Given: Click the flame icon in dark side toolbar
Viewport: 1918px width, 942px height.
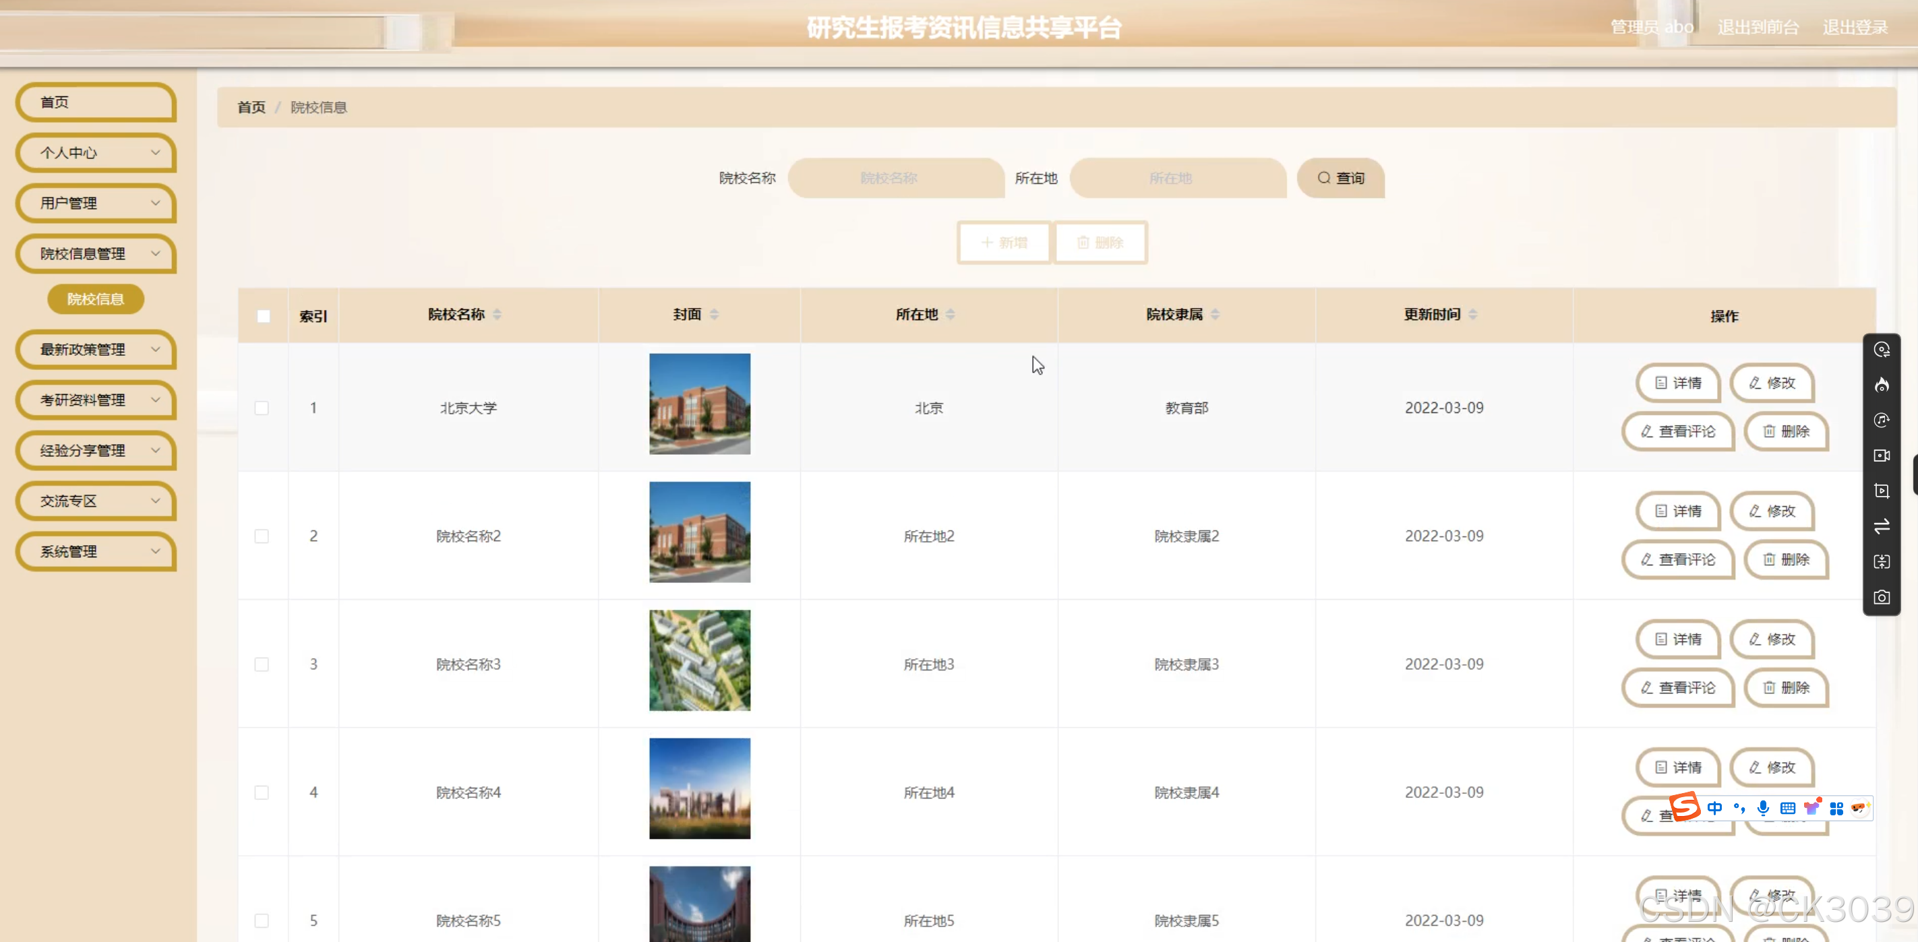Looking at the screenshot, I should point(1882,385).
